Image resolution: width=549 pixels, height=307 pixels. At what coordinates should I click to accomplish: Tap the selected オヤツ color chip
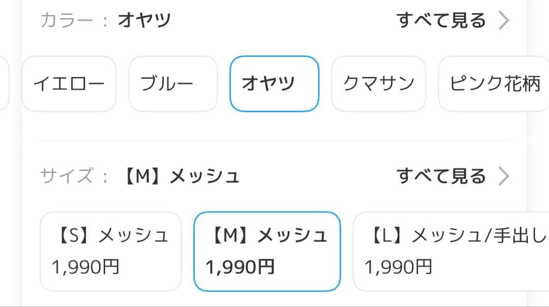pos(274,83)
